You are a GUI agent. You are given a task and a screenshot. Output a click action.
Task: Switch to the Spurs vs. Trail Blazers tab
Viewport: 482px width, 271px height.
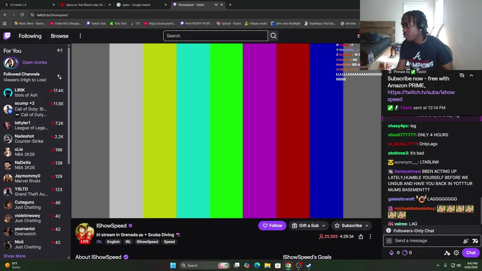pos(85,5)
